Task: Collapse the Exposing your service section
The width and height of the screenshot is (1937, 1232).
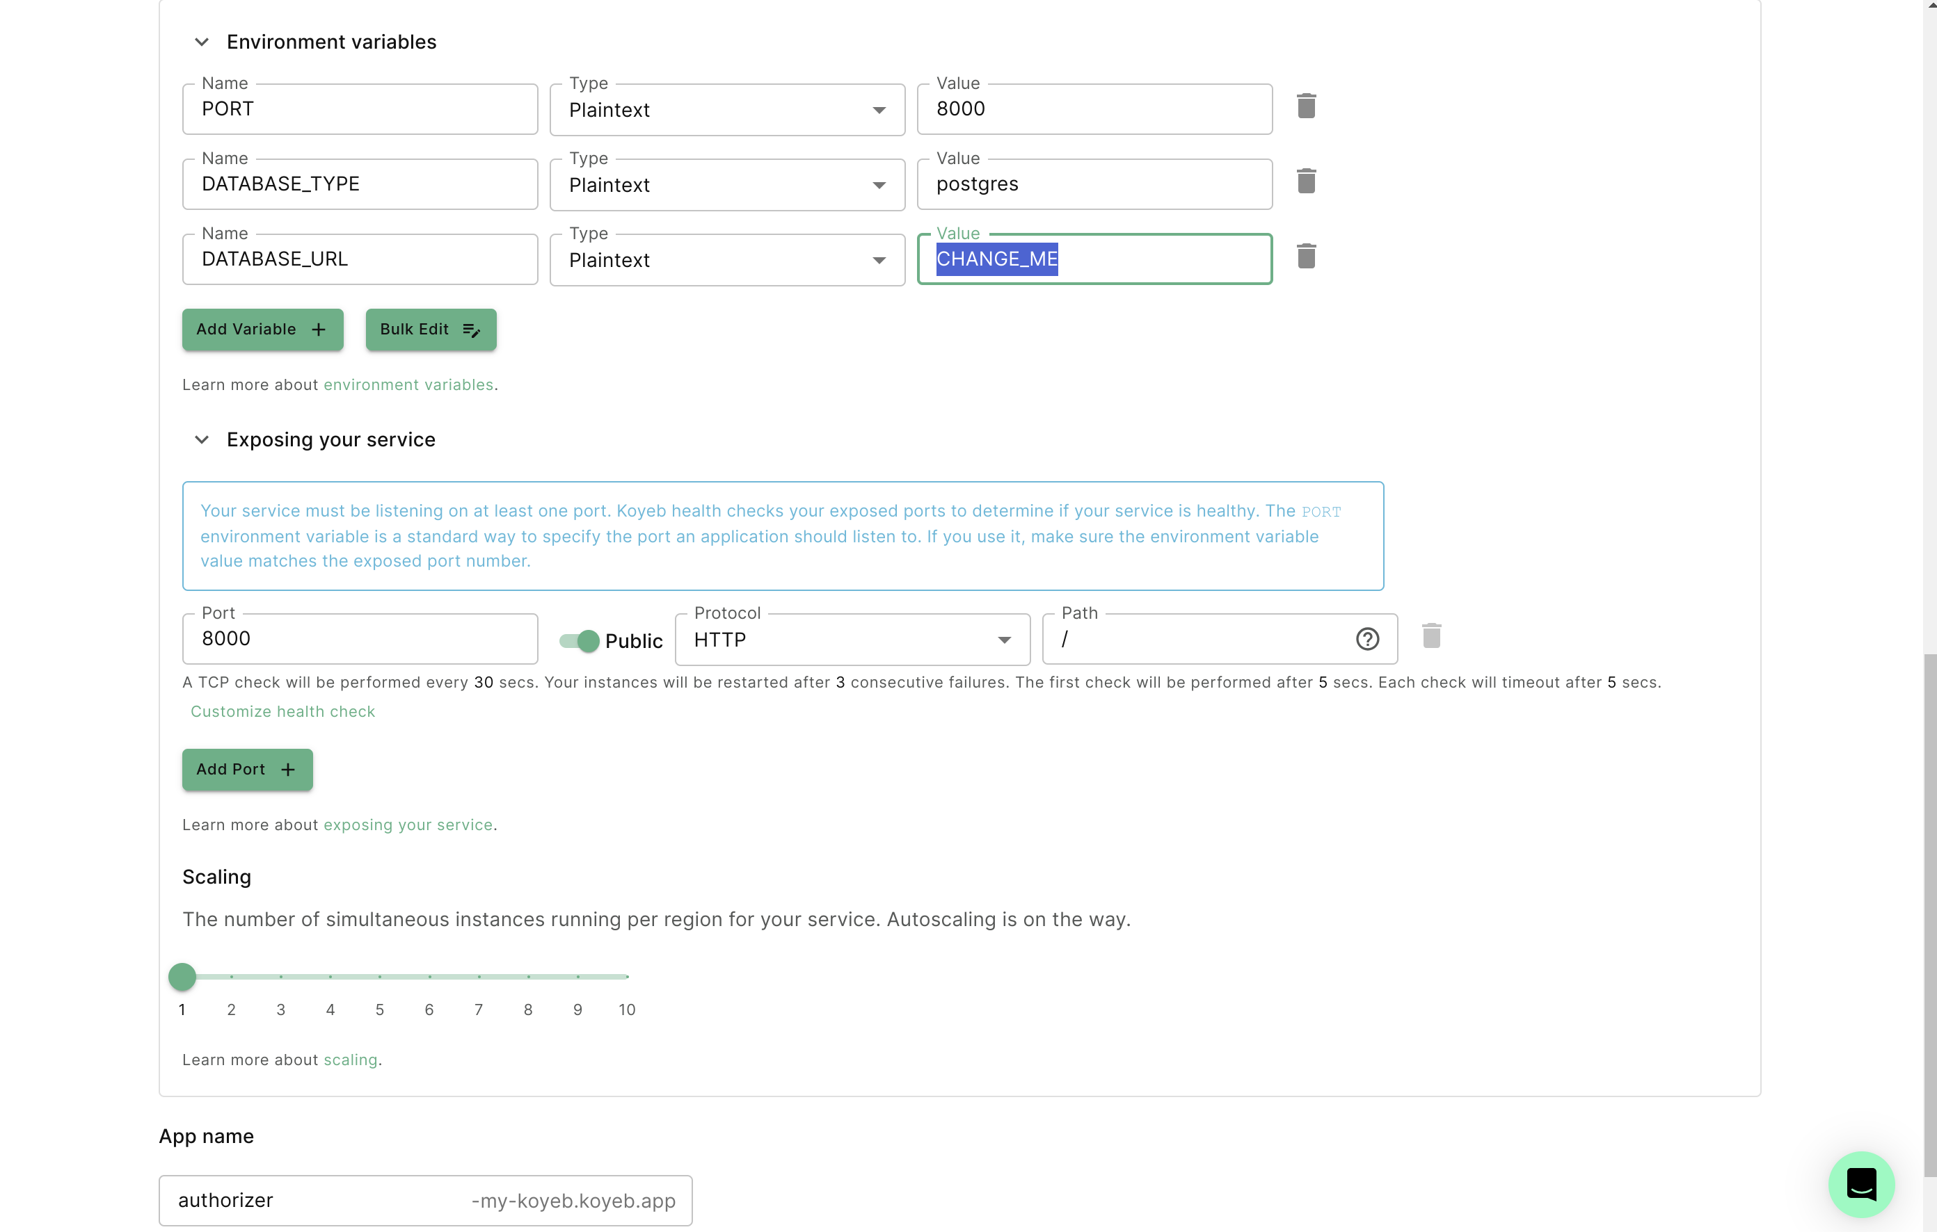Action: 202,439
